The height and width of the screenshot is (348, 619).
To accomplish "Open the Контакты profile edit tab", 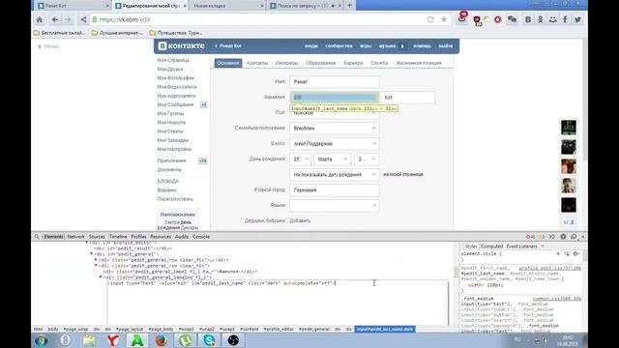I will [257, 63].
